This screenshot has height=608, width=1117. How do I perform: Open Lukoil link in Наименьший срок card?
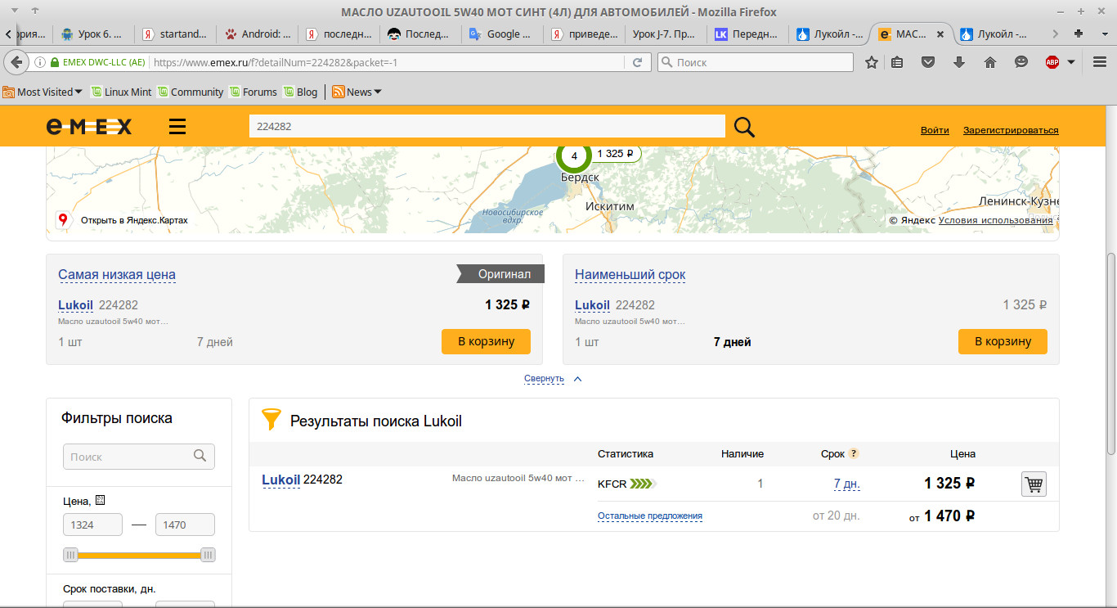coord(592,305)
